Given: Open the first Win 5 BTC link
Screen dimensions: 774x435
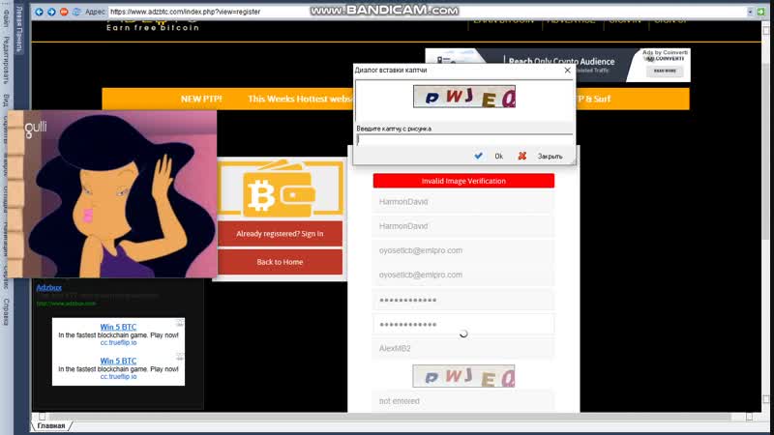Looking at the screenshot, I should coord(118,327).
